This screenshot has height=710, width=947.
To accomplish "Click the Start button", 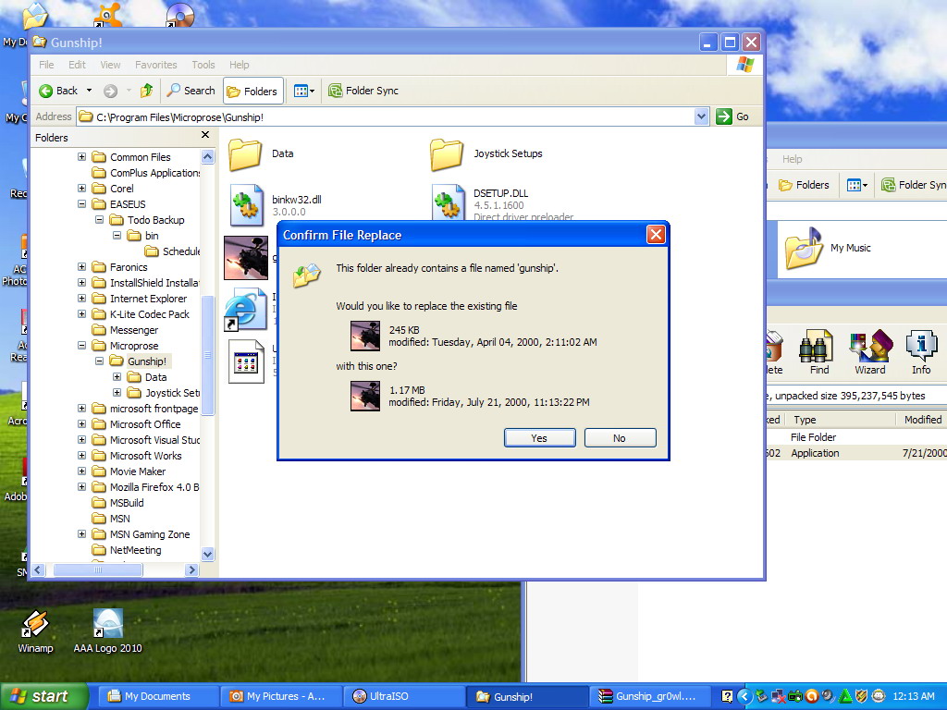I will click(43, 697).
